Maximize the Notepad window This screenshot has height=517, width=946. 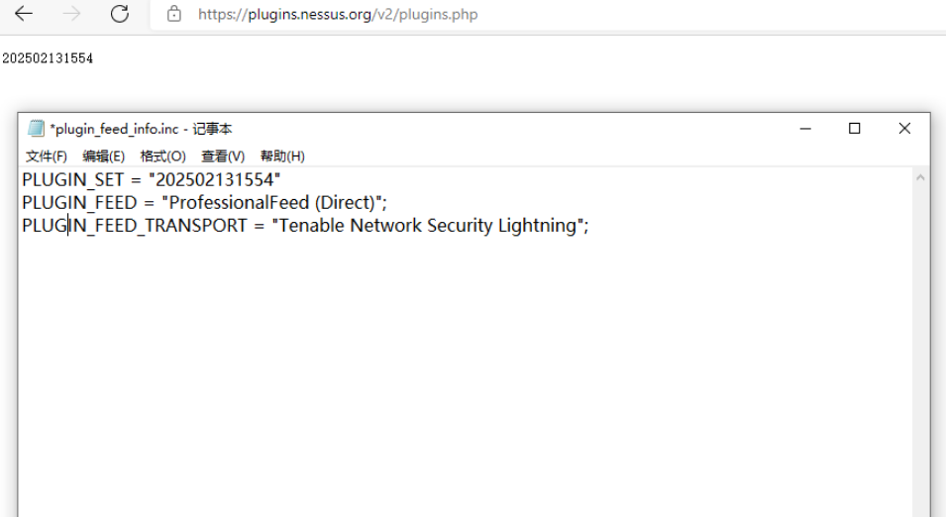(x=855, y=128)
